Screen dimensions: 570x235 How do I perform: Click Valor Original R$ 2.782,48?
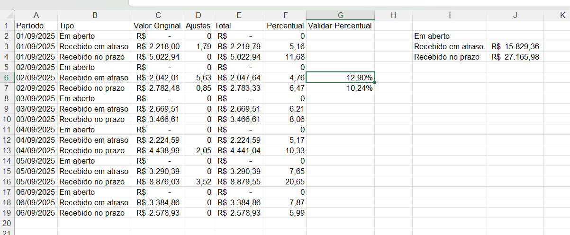click(158, 88)
